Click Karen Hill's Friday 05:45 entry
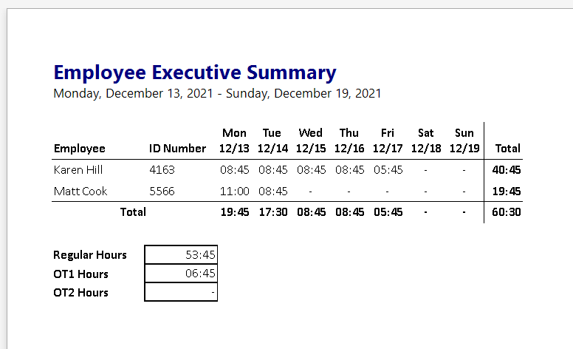Viewport: 573px width, 349px height. [x=388, y=169]
